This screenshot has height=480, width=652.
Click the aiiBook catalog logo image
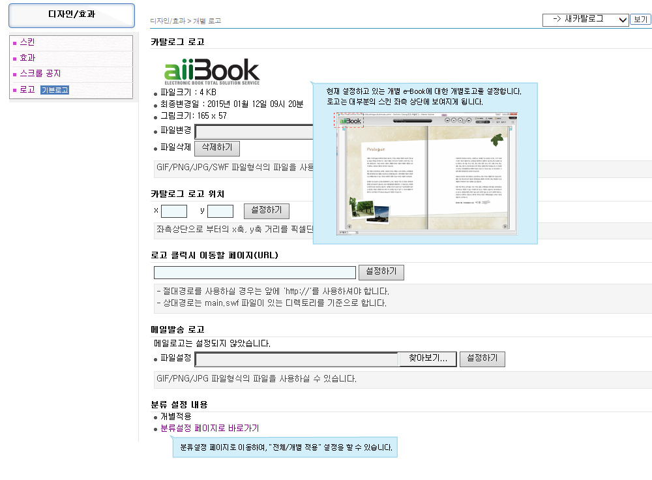click(x=211, y=71)
